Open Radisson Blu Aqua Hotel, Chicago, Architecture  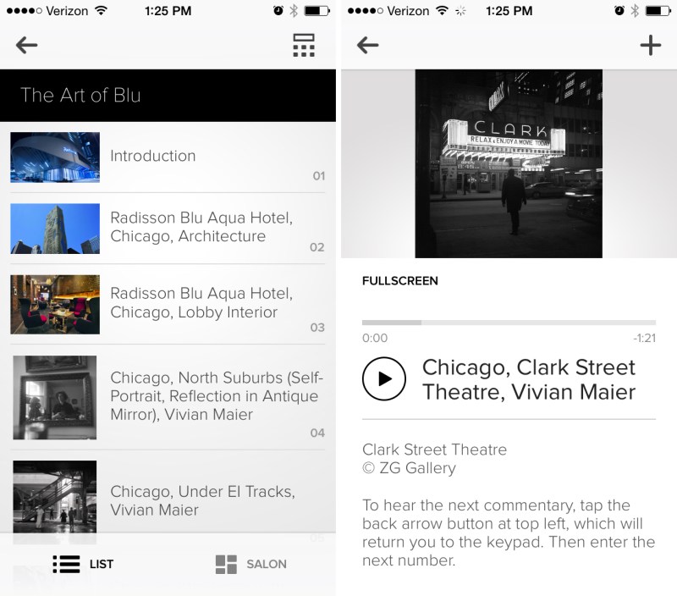(168, 229)
